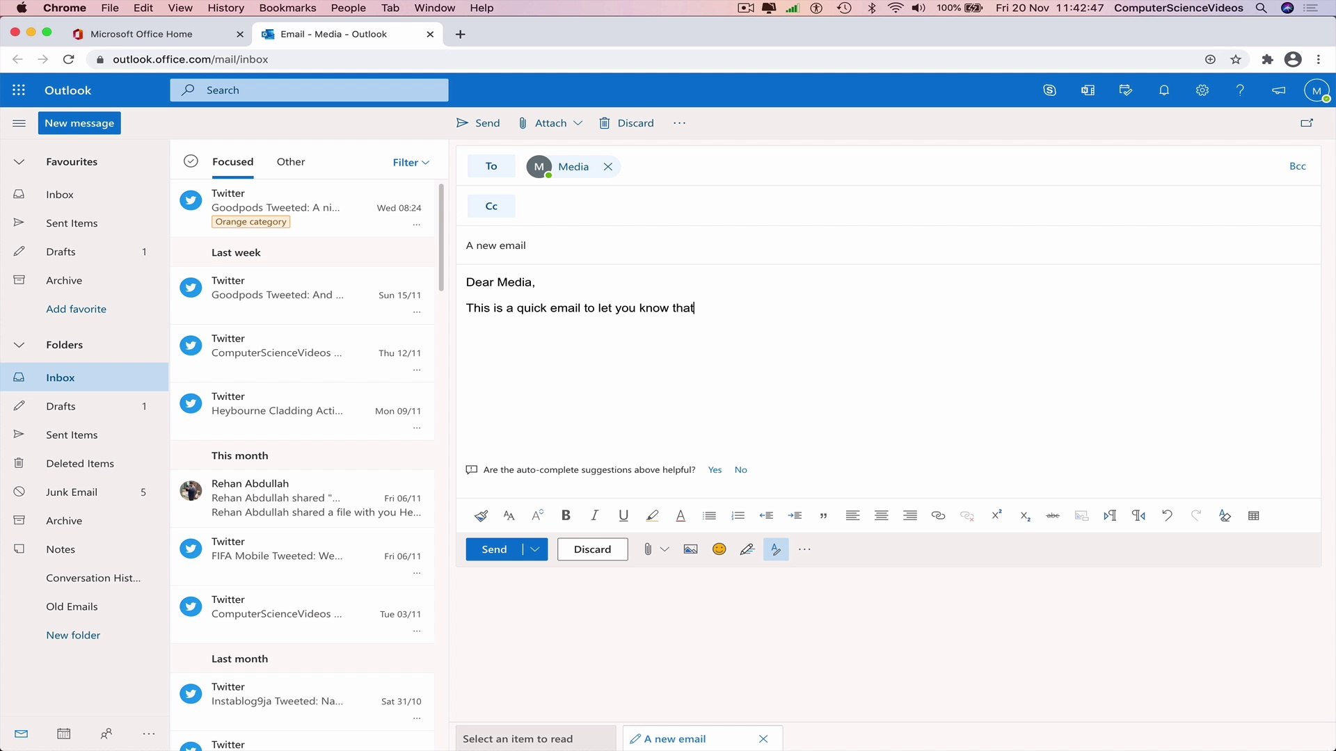The width and height of the screenshot is (1336, 751).
Task: Click the Undo arrow in formatting toolbar
Action: (x=1167, y=515)
